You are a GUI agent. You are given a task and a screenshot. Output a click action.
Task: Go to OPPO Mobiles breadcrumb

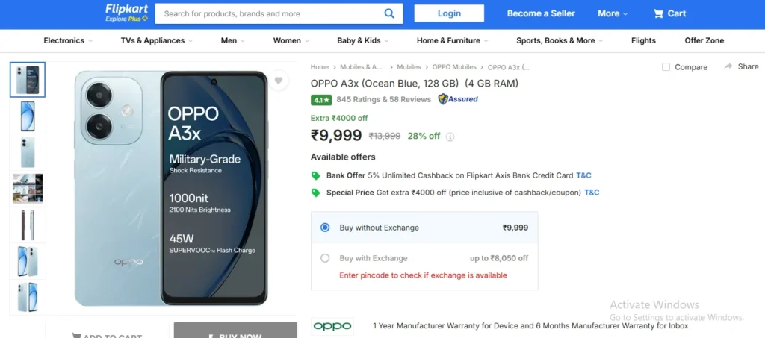pos(454,67)
